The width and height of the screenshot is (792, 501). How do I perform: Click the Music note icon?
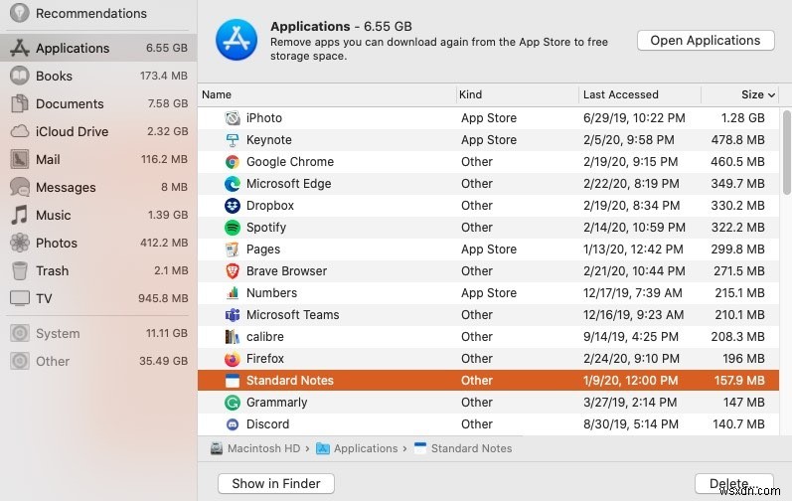(x=20, y=215)
